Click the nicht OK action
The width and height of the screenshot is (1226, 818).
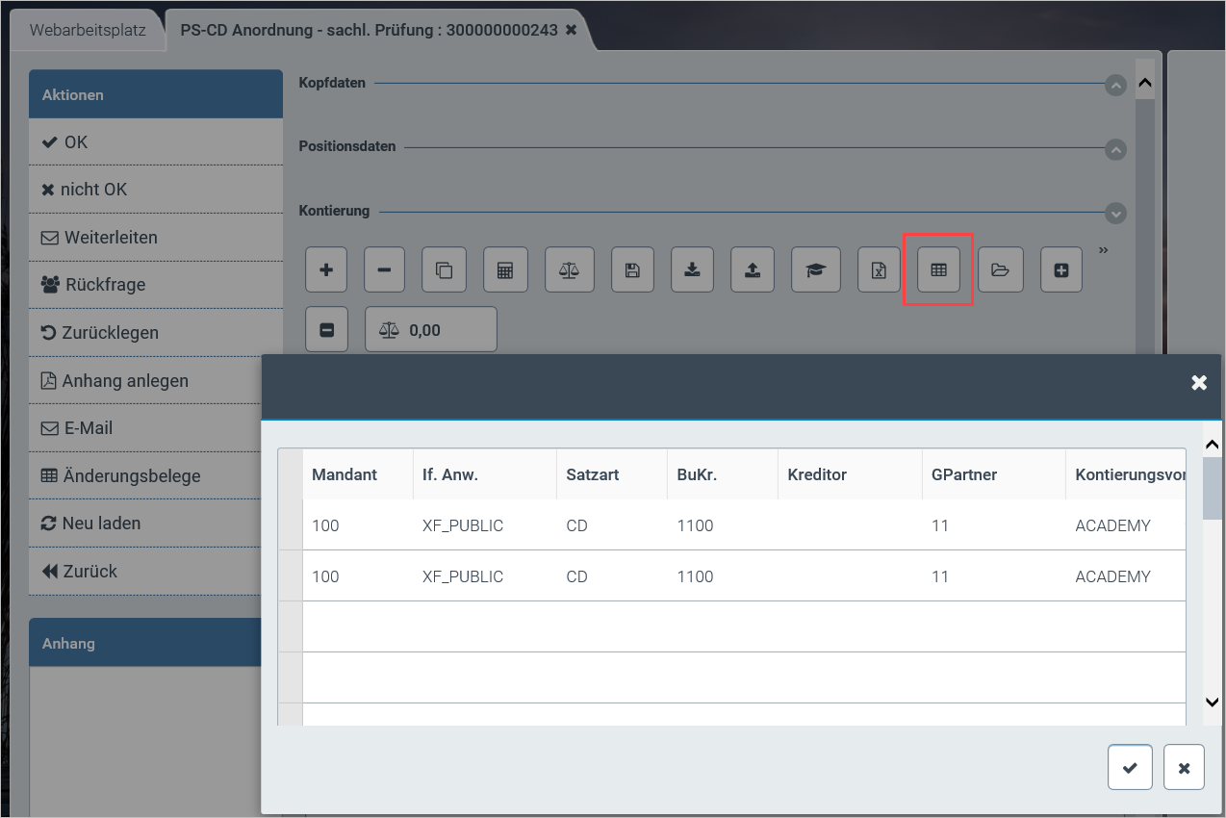pos(93,190)
